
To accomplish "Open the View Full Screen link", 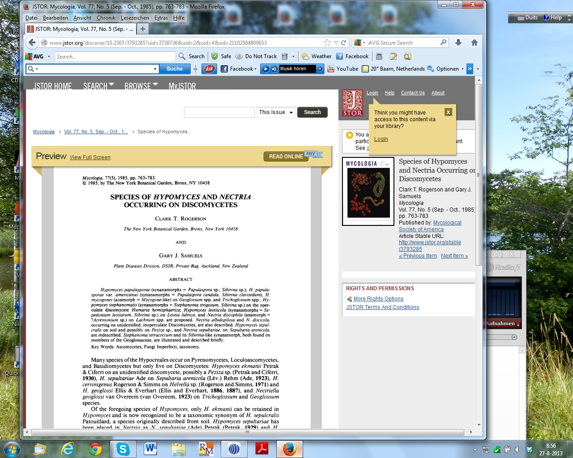I will tap(90, 157).
